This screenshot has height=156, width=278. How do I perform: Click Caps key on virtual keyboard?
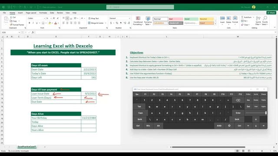point(140,113)
